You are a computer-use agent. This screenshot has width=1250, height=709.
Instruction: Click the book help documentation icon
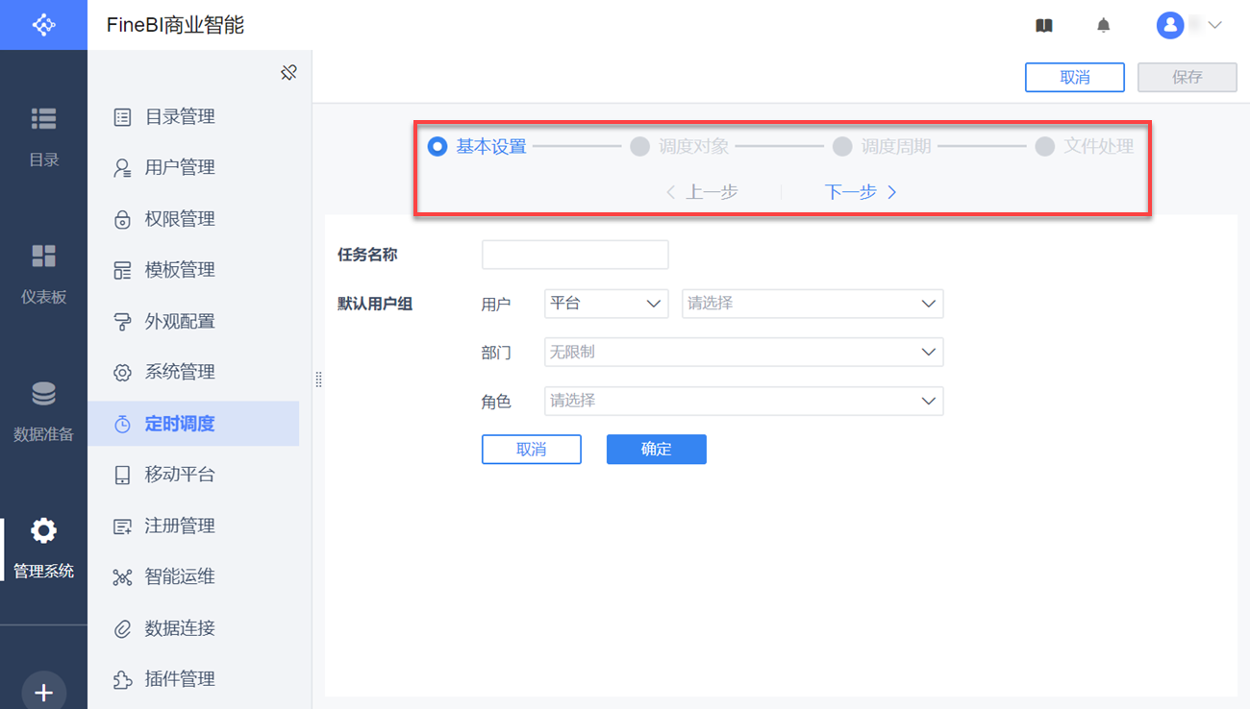pos(1044,26)
